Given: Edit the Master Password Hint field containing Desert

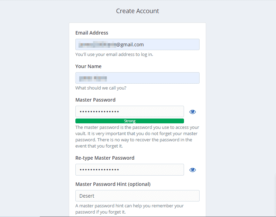Looking at the screenshot, I should click(137, 196).
